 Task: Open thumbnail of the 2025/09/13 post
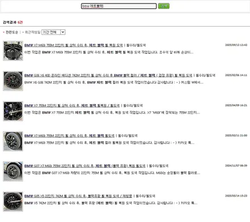pyautogui.click(x=13, y=51)
